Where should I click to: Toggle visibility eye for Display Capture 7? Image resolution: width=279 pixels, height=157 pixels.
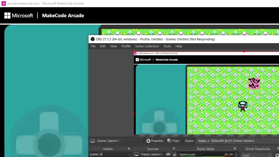(x=168, y=154)
